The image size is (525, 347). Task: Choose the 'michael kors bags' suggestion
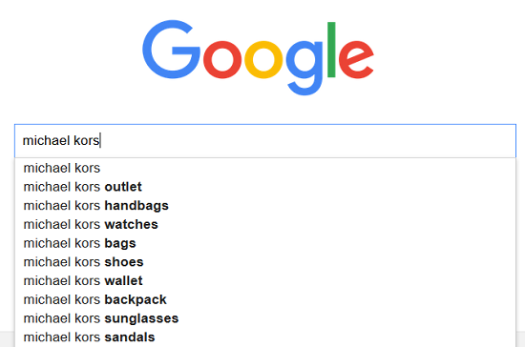(x=265, y=243)
